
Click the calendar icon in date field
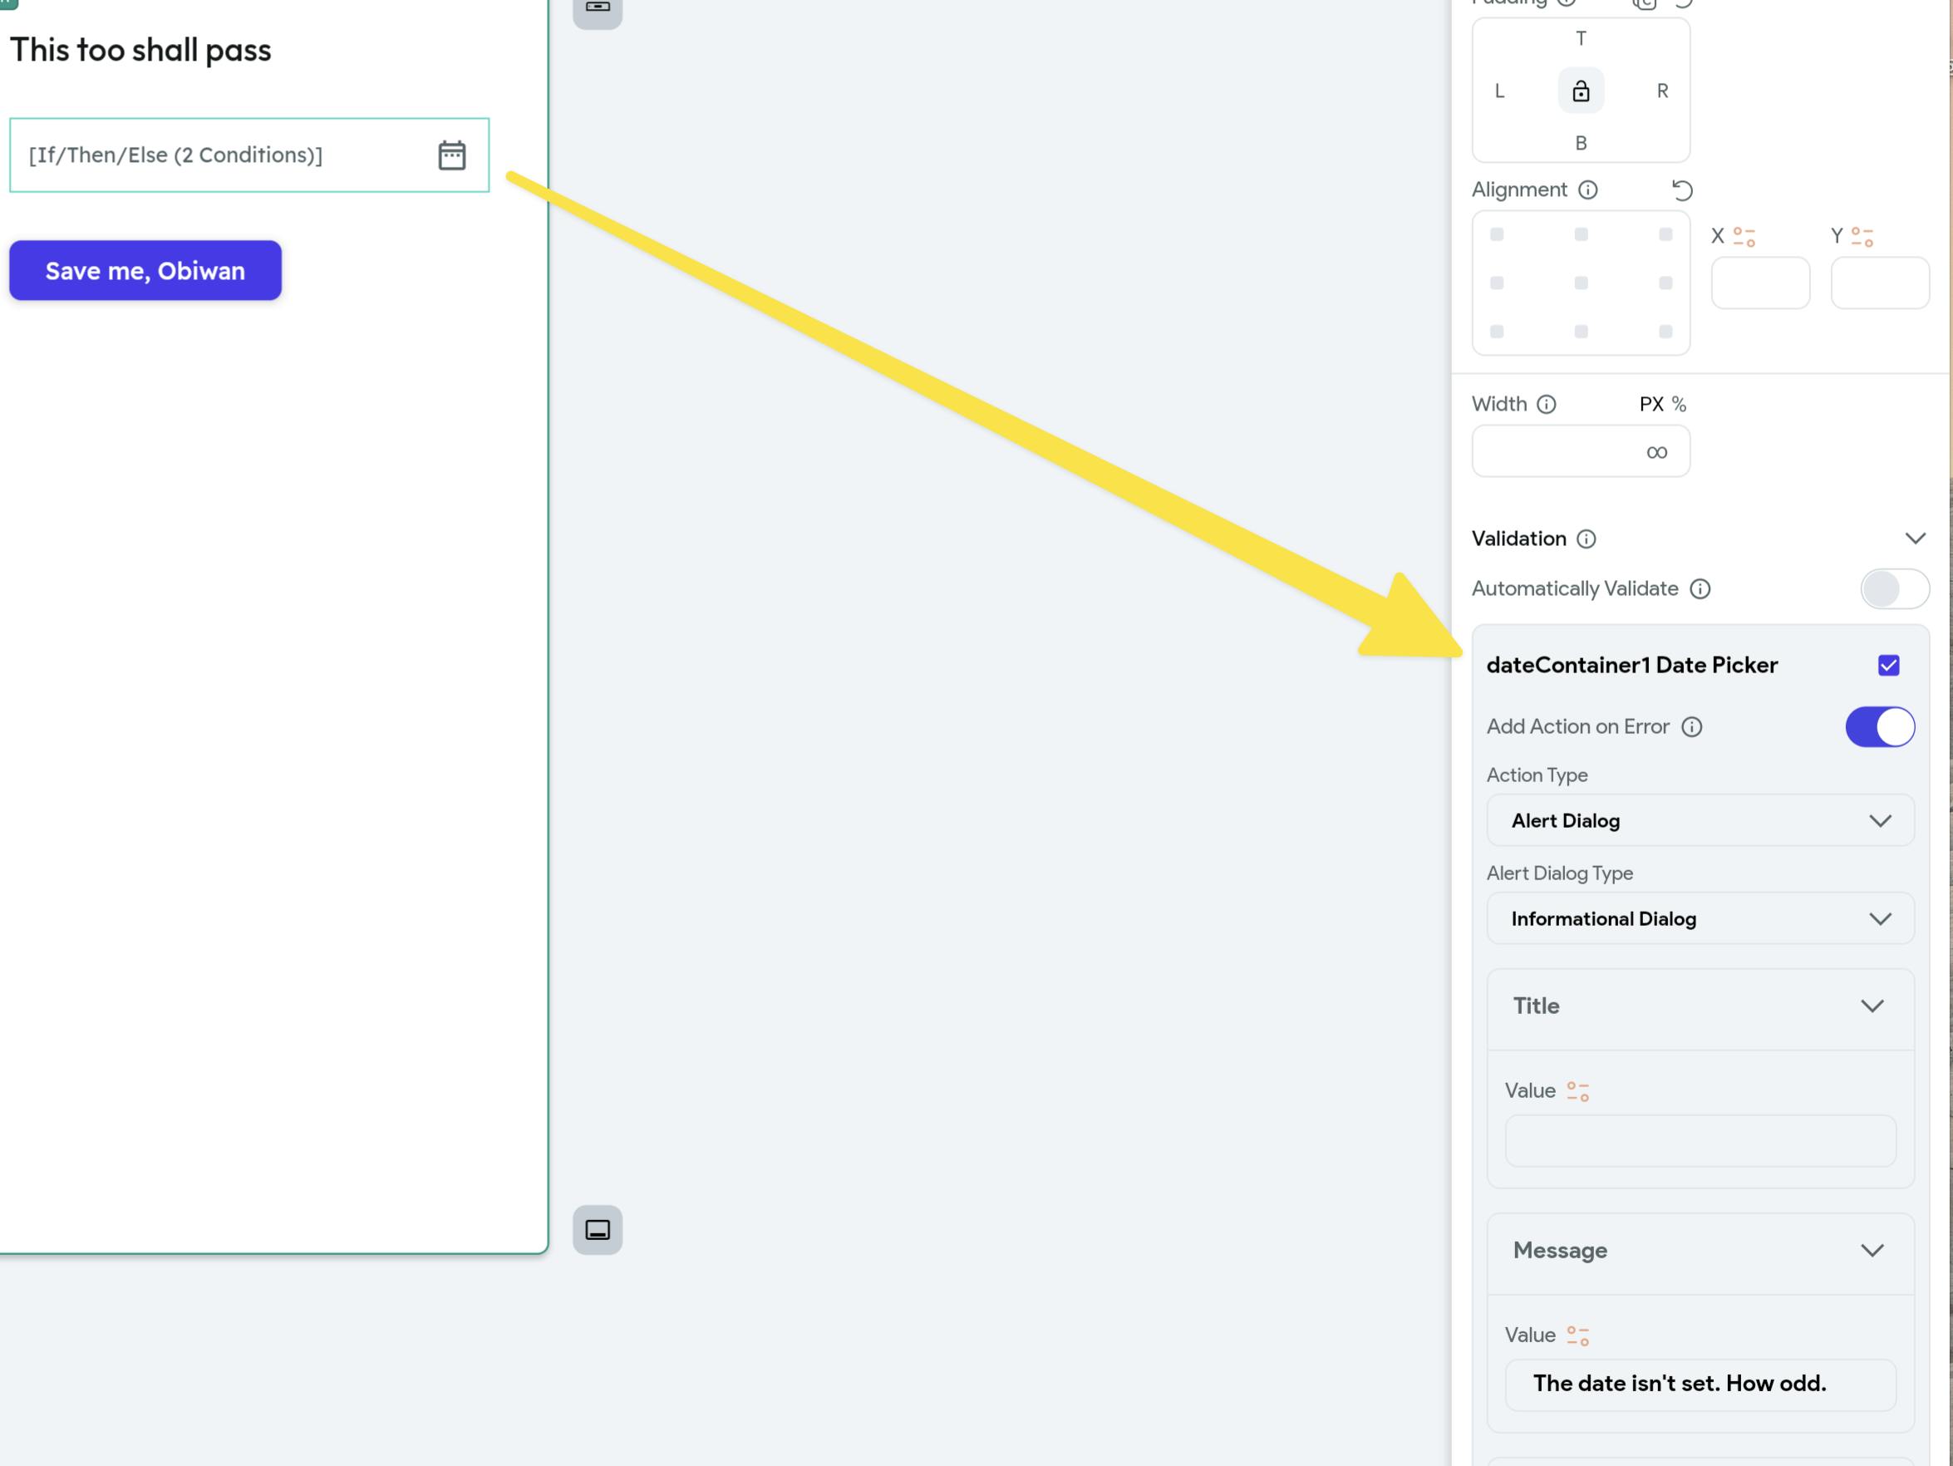click(x=451, y=155)
